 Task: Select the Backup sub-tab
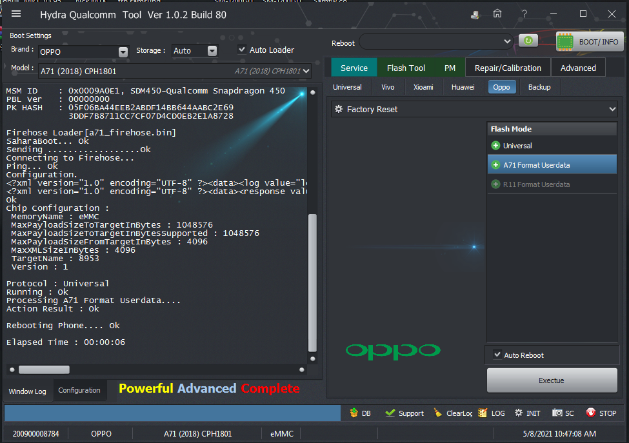point(539,87)
